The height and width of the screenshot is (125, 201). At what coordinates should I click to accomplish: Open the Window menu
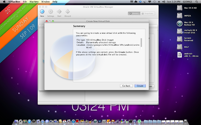coord(46,2)
